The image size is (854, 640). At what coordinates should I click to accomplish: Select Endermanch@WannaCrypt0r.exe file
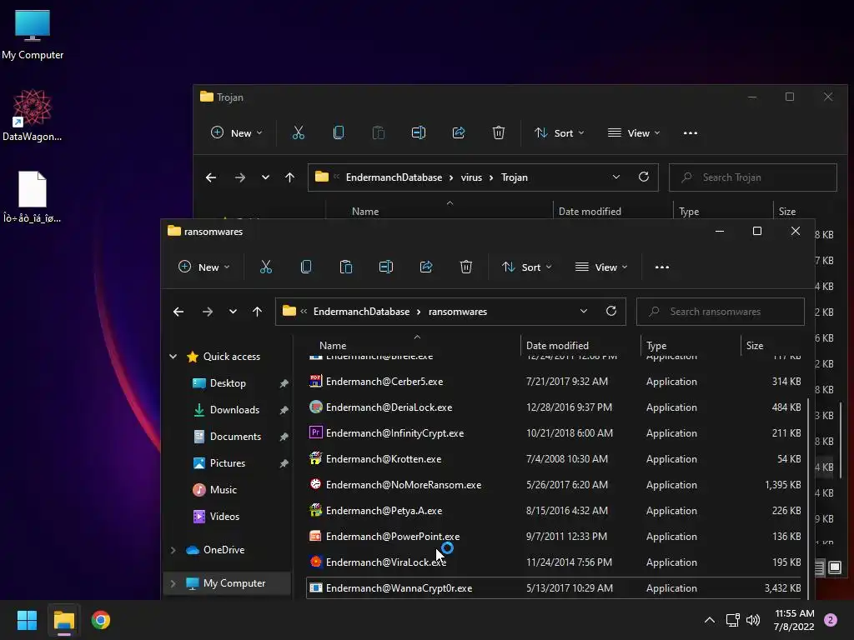[554, 588]
